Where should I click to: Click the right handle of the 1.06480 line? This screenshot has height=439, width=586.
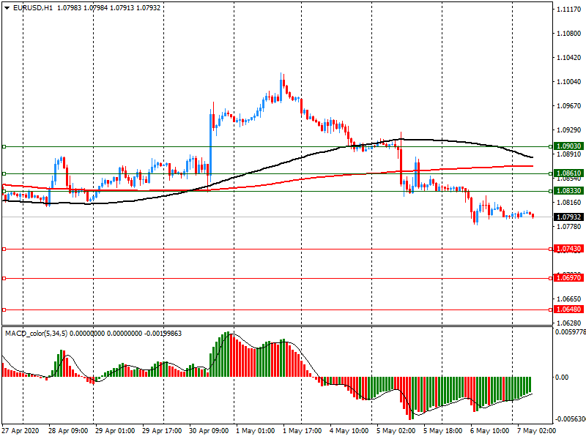pos(551,309)
